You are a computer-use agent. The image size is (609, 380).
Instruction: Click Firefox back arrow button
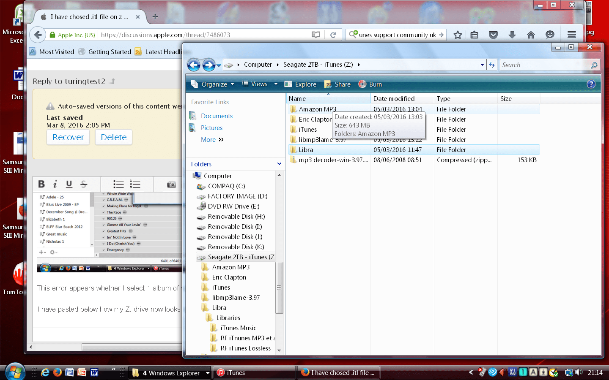[x=38, y=35]
